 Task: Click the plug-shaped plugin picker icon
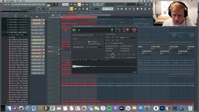(141, 9)
